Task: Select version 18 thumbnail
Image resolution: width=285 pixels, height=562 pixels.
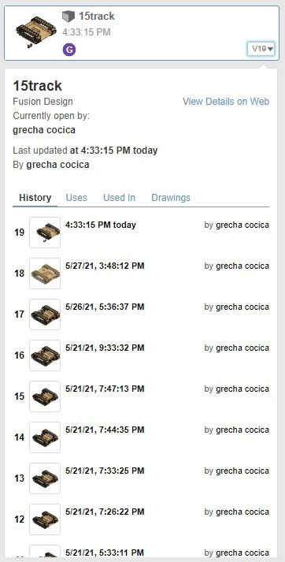Action: point(45,273)
